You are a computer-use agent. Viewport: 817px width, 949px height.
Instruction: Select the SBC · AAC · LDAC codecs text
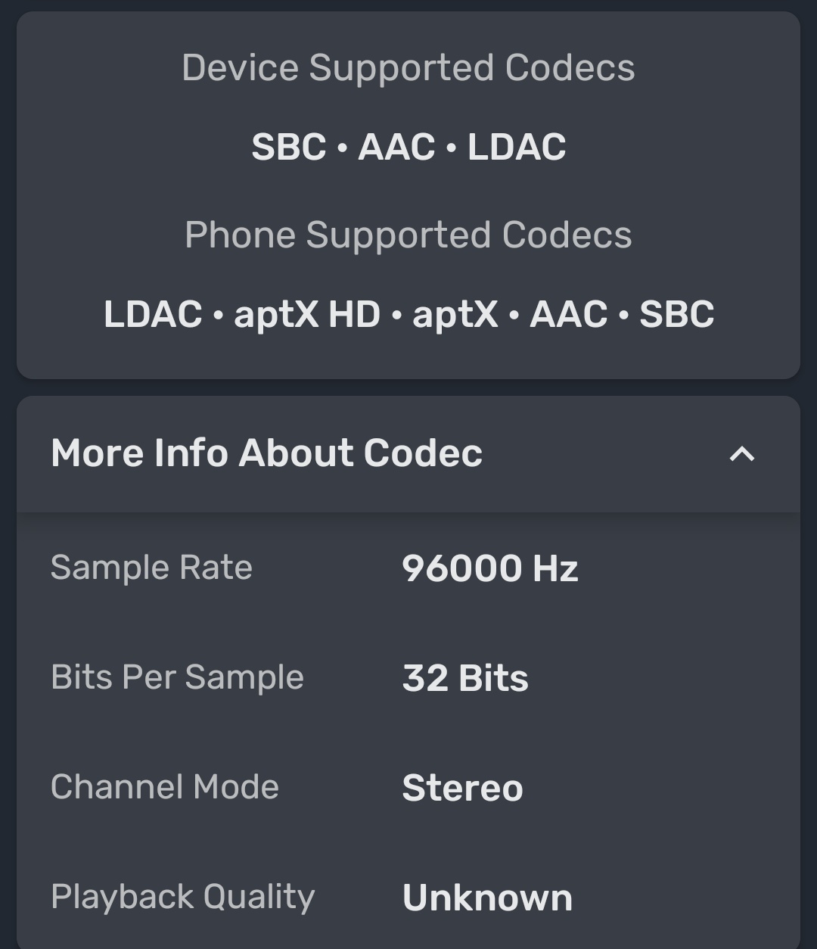(408, 147)
